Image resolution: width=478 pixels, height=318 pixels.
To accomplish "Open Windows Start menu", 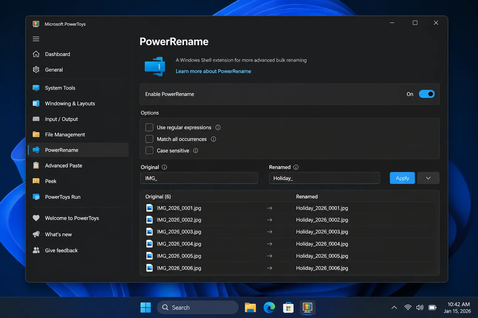I will [x=146, y=307].
